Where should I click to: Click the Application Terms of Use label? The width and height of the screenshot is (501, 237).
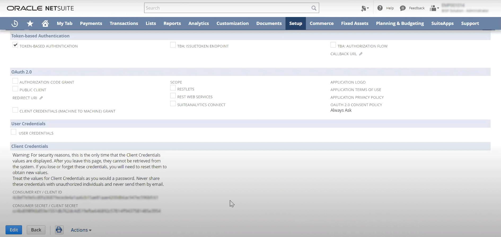tap(356, 90)
